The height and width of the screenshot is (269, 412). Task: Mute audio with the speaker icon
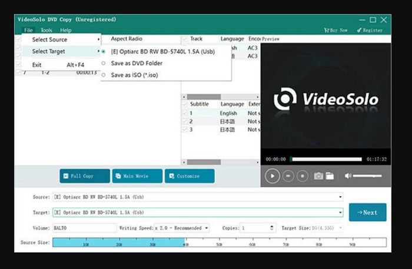[x=348, y=176]
